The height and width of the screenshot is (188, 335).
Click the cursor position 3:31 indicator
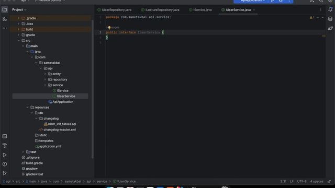click(x=283, y=182)
